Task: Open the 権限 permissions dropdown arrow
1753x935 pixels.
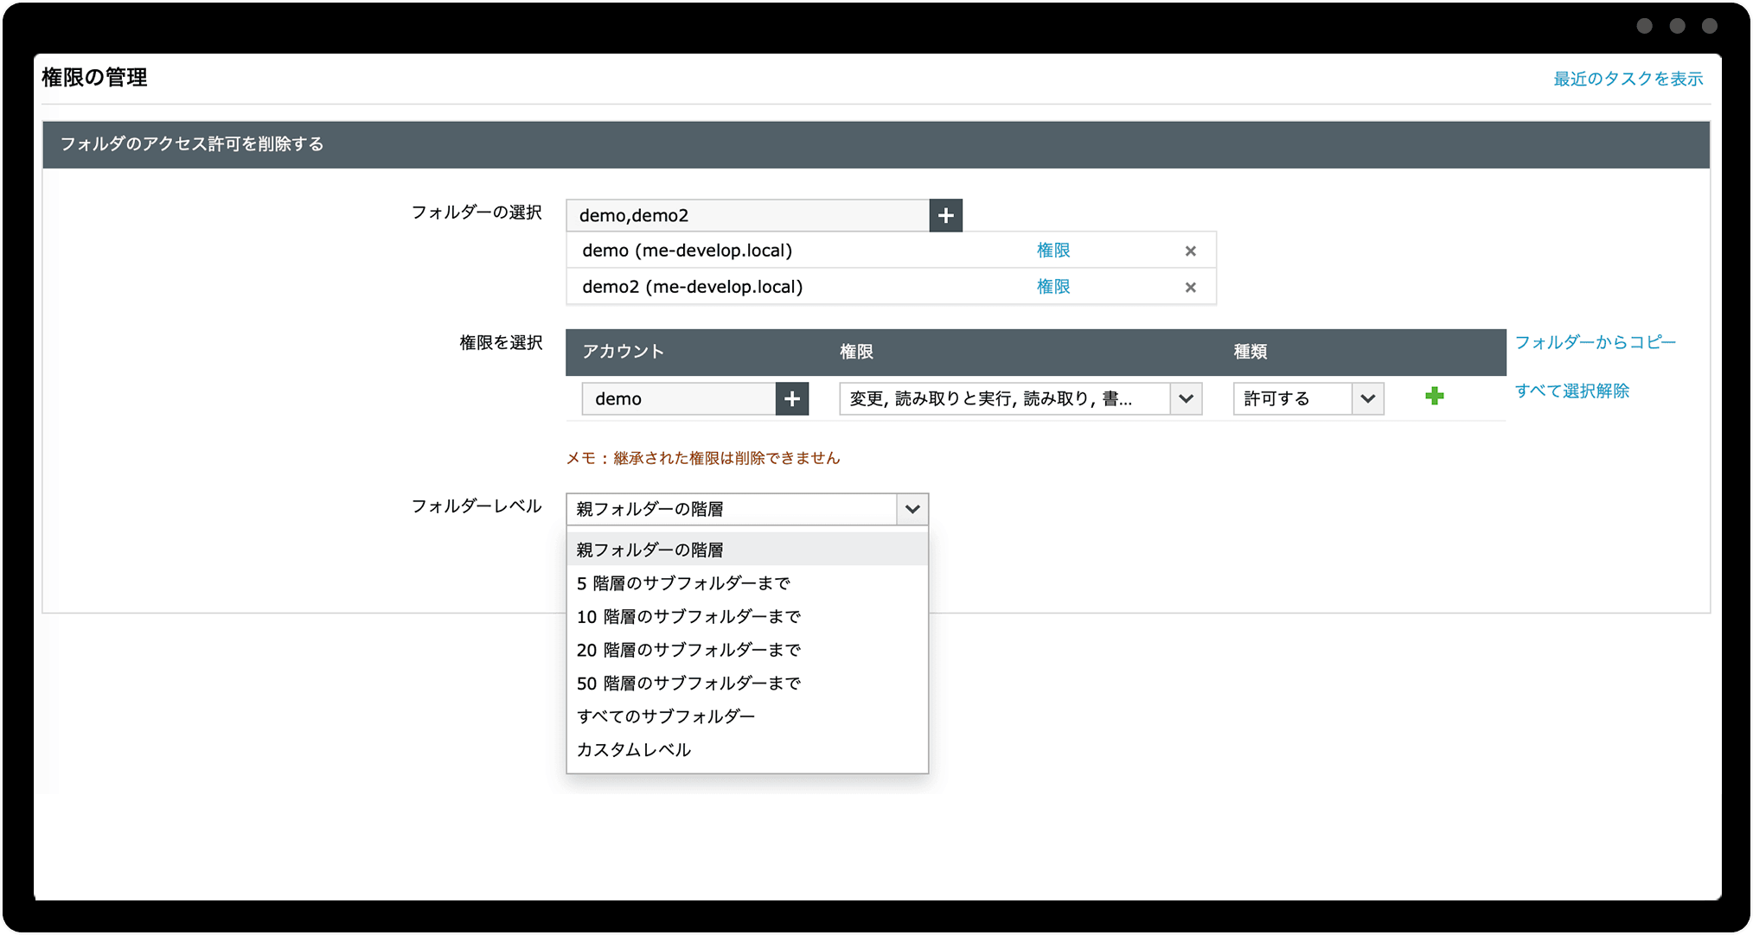Action: coord(1186,398)
